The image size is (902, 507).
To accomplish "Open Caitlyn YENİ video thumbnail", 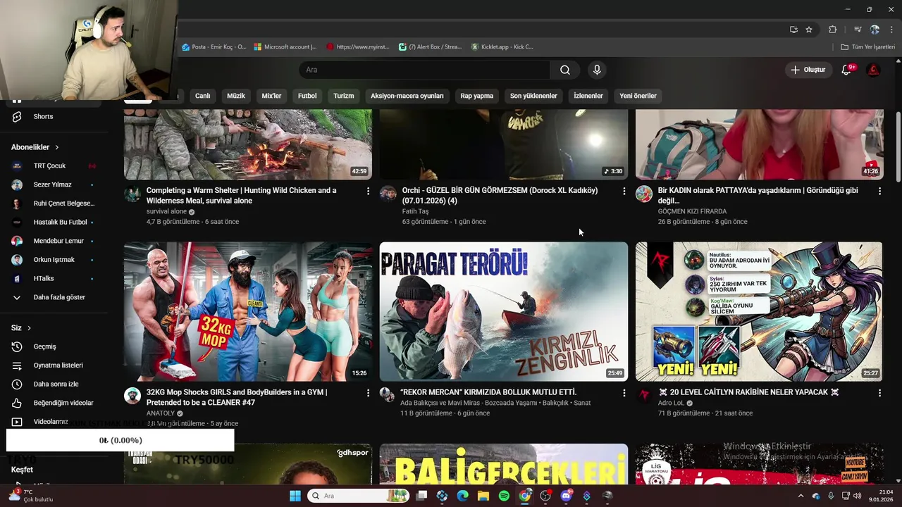I will pos(759,311).
